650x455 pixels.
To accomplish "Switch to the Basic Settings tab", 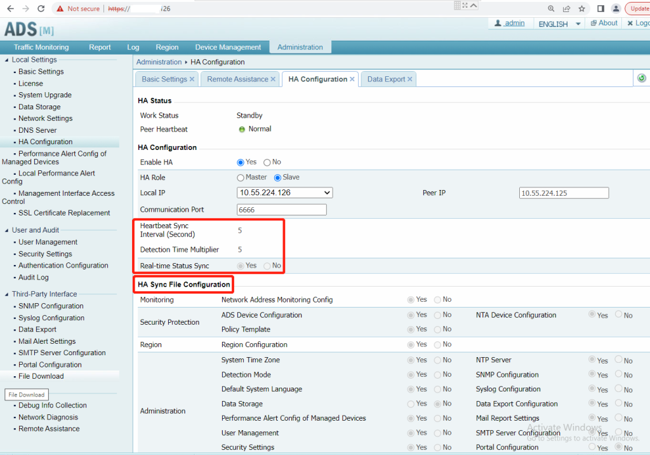I will pyautogui.click(x=164, y=79).
